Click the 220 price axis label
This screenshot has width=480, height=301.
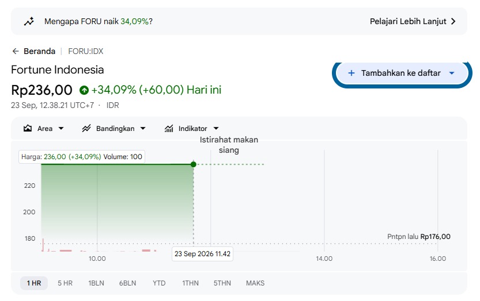pyautogui.click(x=30, y=186)
